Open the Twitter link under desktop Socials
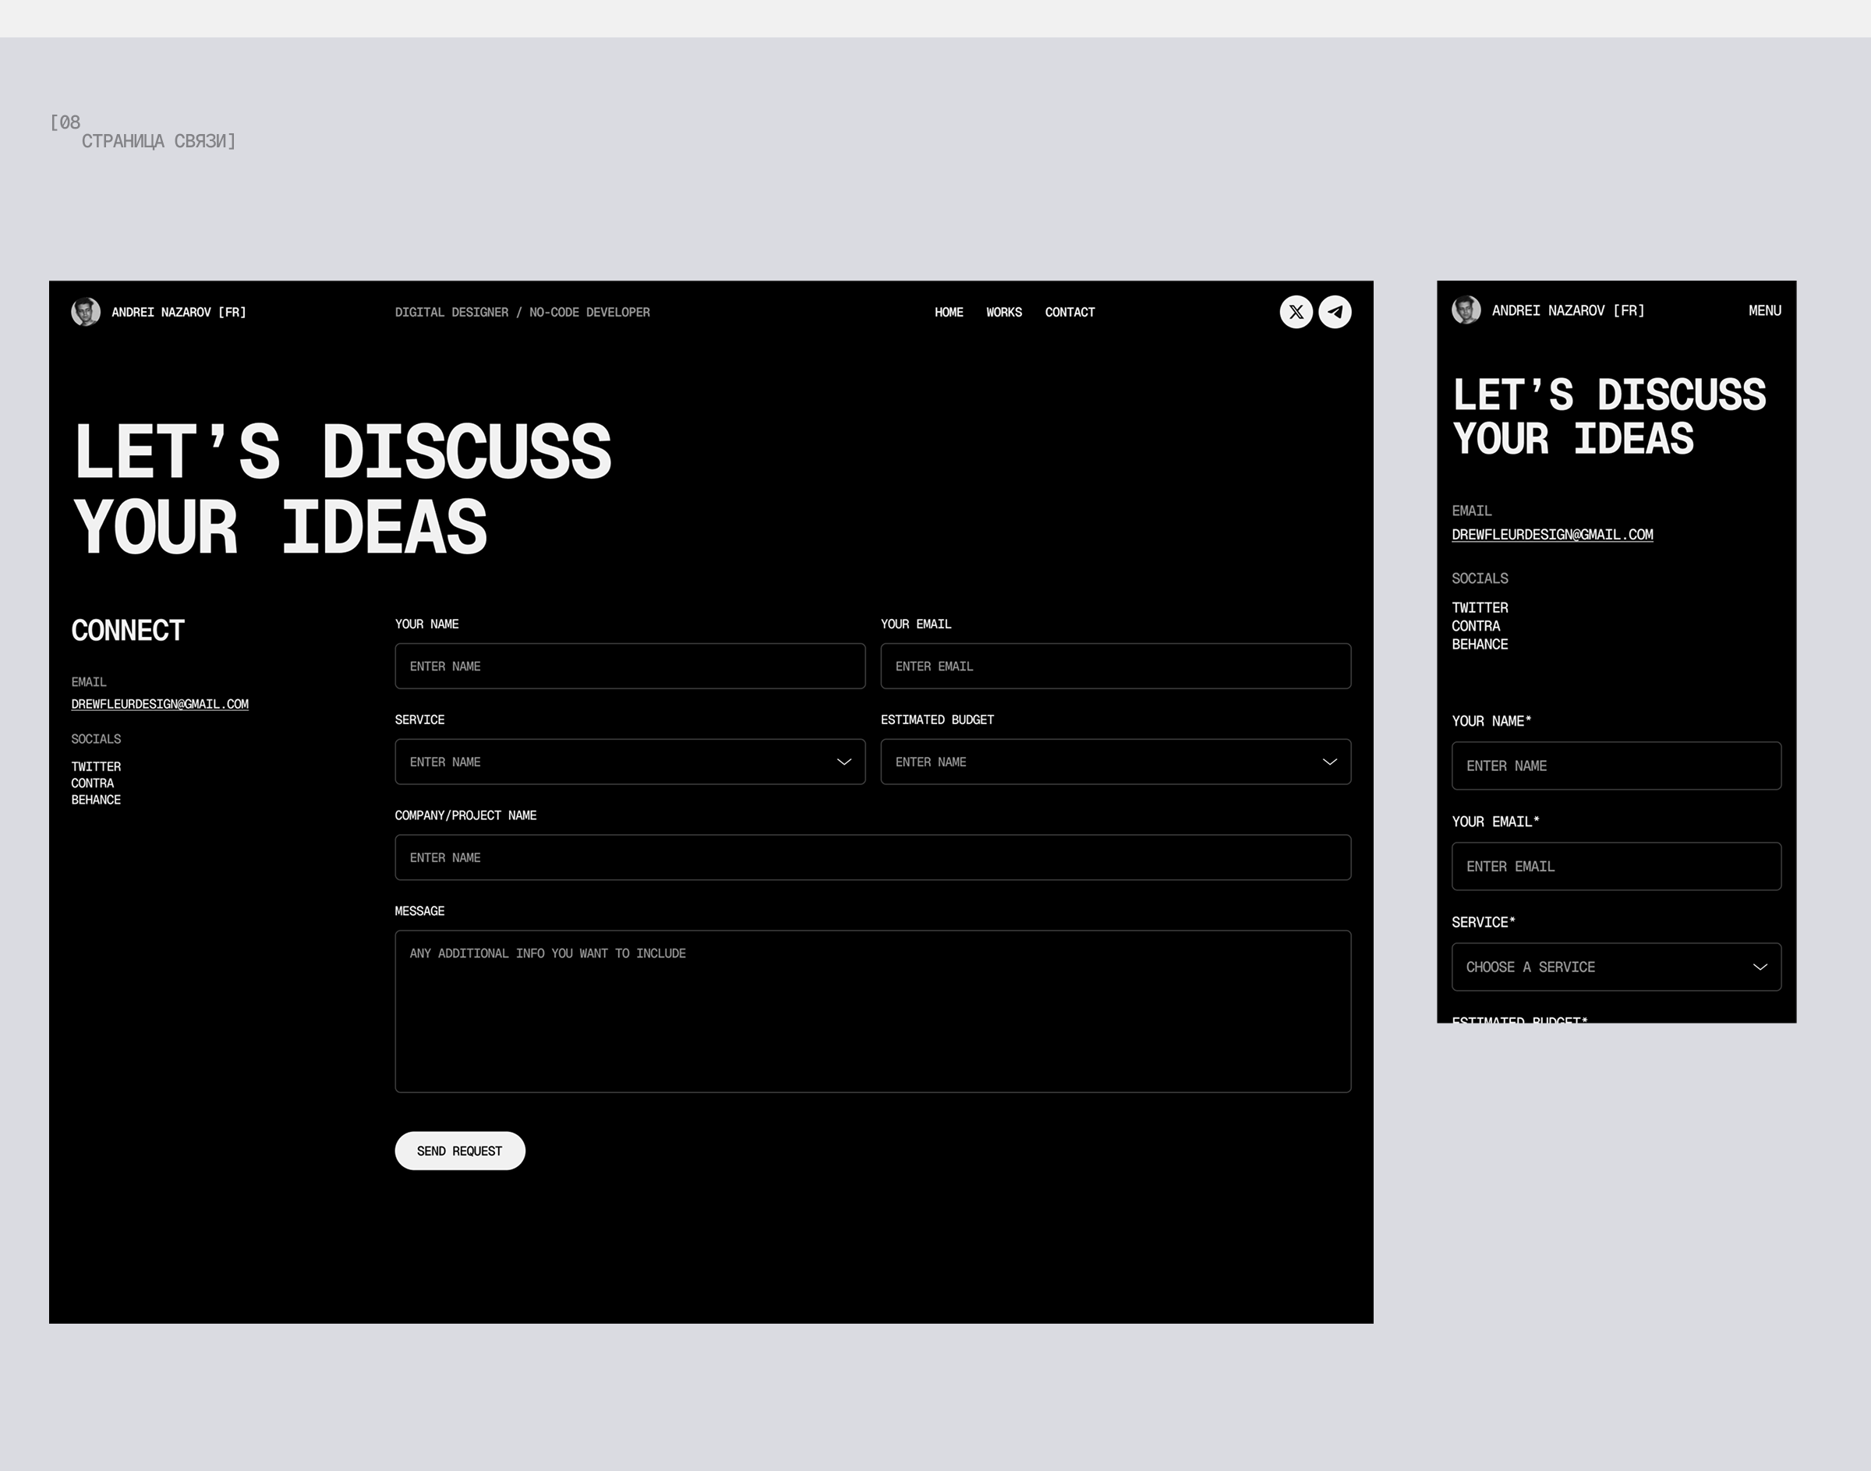The image size is (1871, 1471). [x=96, y=766]
